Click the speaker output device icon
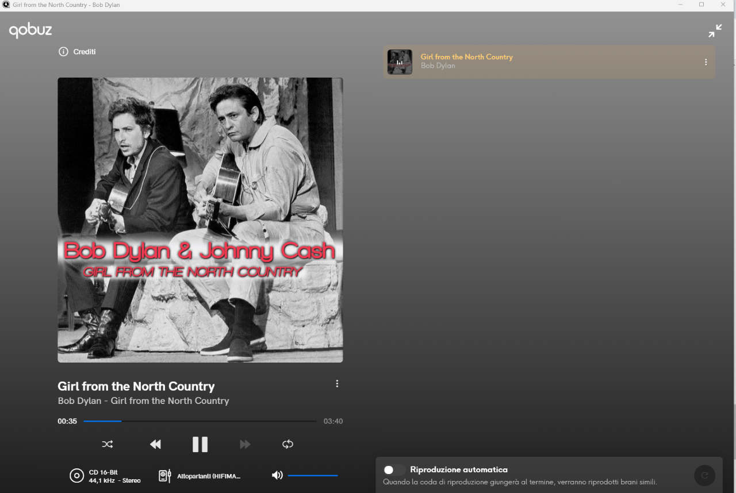This screenshot has height=493, width=736. 165,476
